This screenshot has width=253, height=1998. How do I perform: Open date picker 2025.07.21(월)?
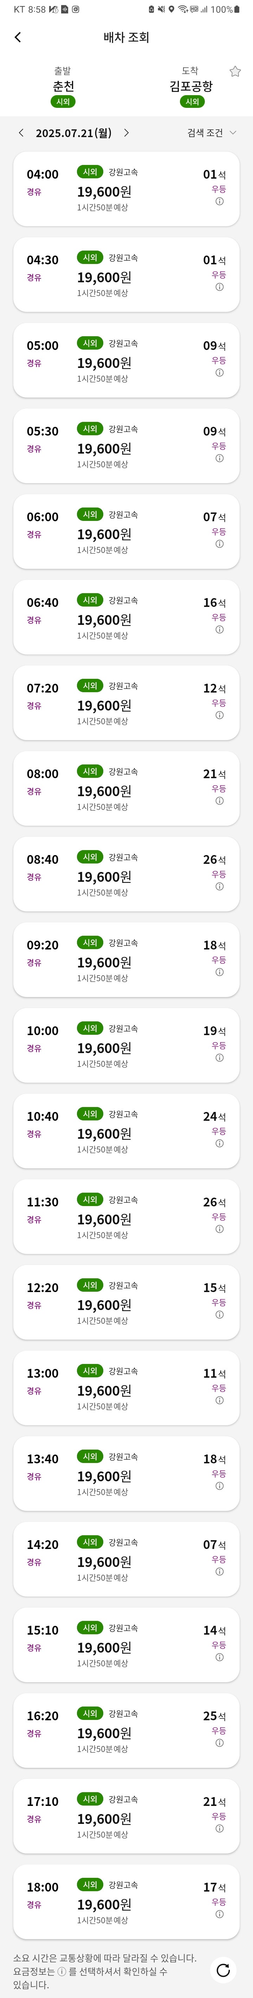coord(73,133)
